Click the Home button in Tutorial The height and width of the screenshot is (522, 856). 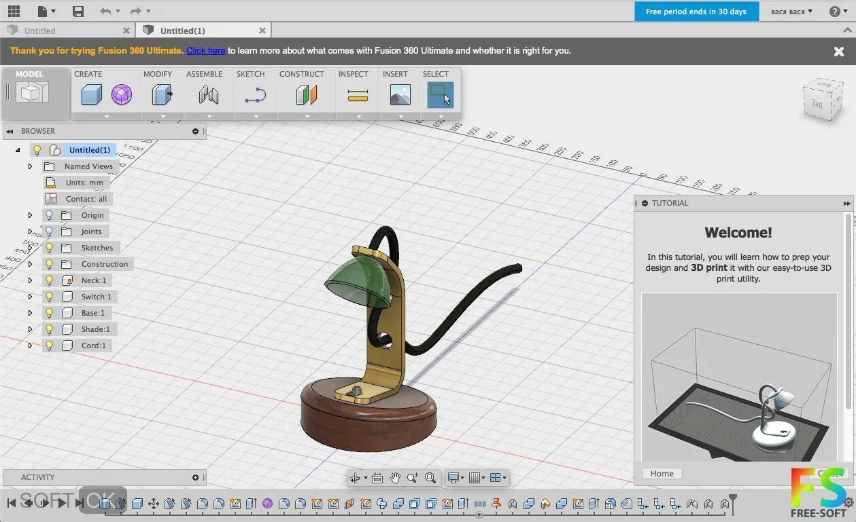click(x=662, y=474)
